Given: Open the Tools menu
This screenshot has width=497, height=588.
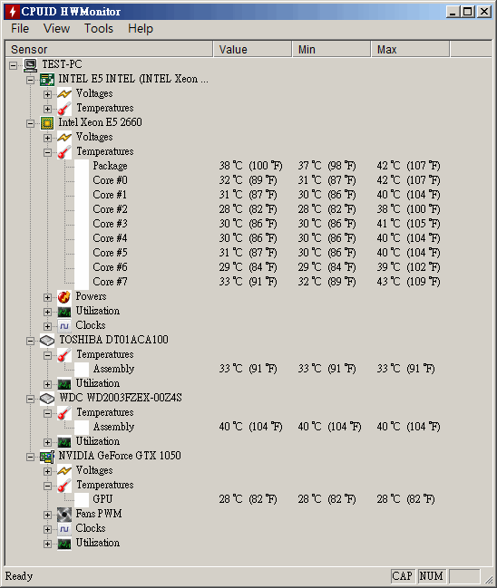Looking at the screenshot, I should pyautogui.click(x=98, y=28).
